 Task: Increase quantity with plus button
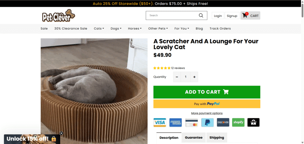194,77
